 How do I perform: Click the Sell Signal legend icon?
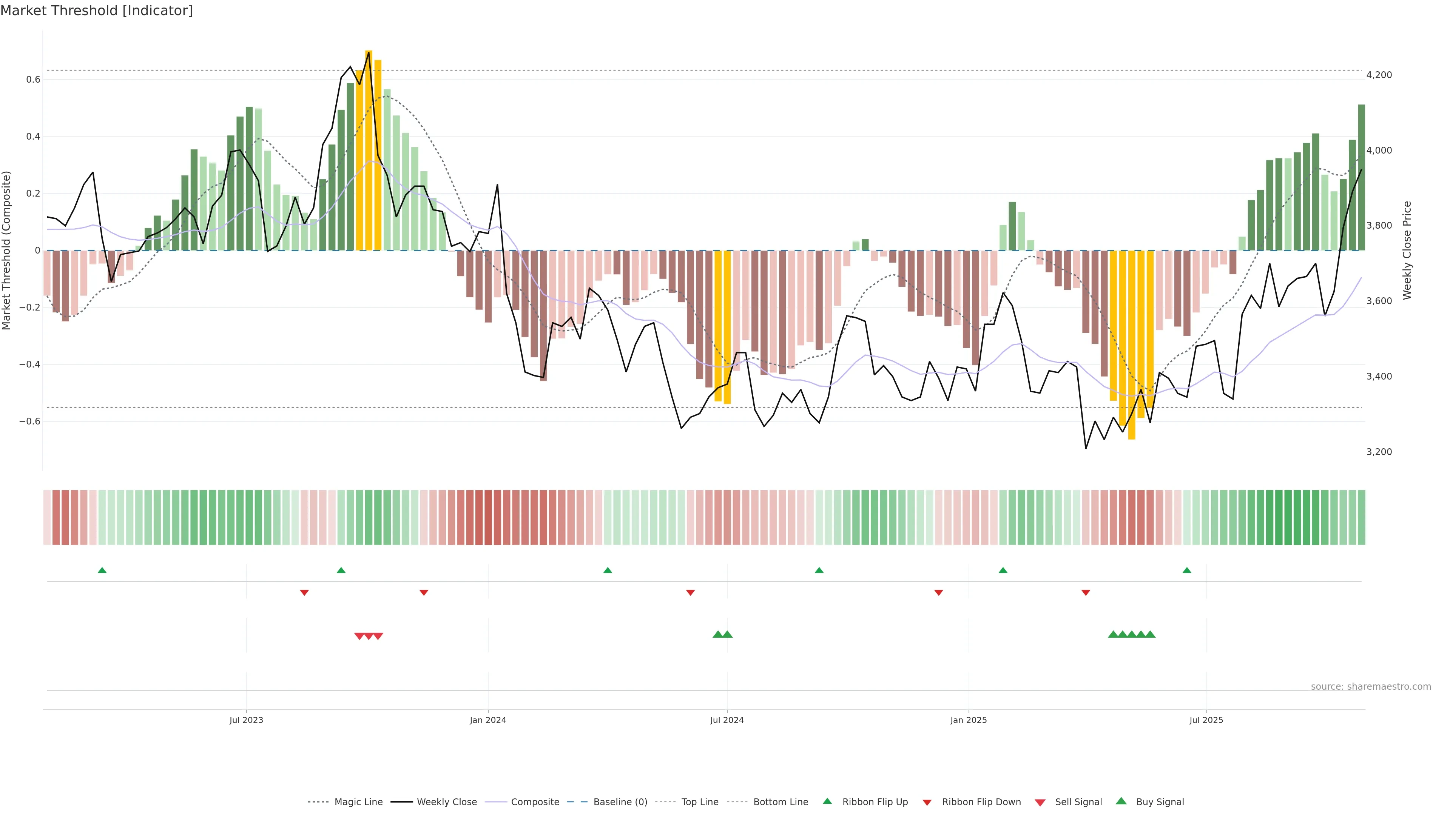tap(1040, 802)
